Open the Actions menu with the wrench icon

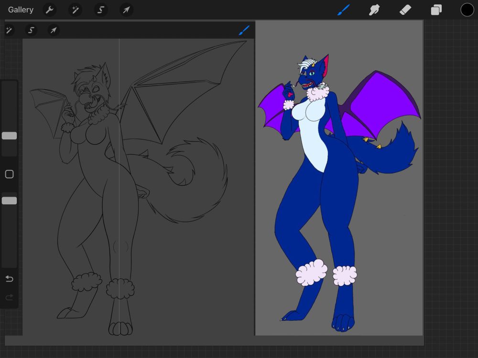pos(50,10)
